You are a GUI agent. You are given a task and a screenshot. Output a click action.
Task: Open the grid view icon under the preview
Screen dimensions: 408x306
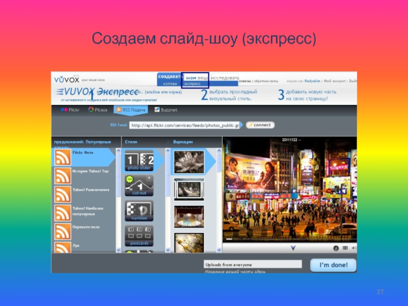pos(345,248)
